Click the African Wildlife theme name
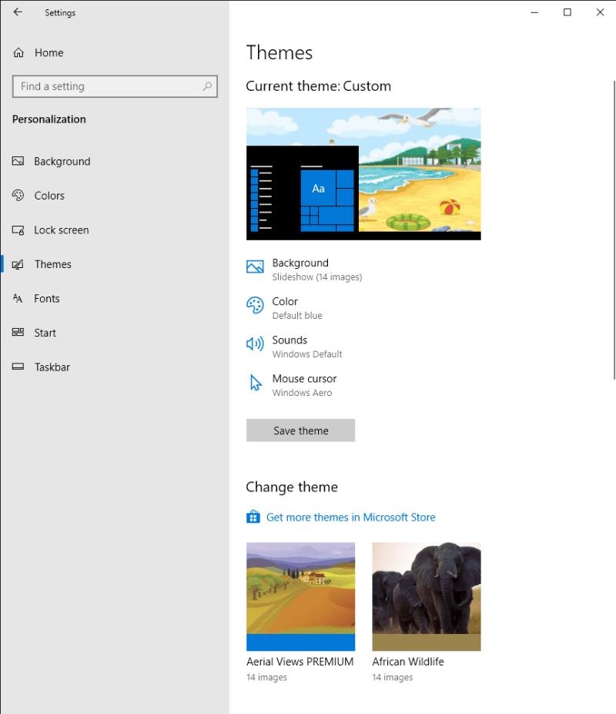 (x=408, y=662)
